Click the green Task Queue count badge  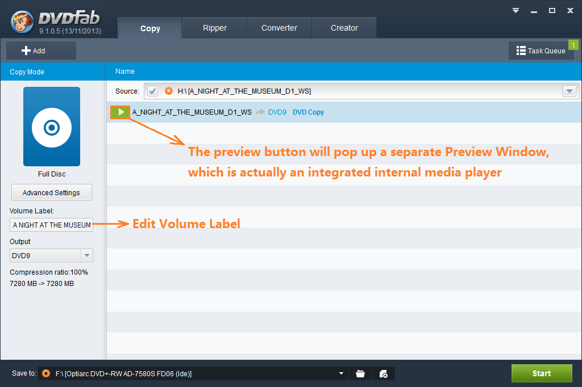[573, 45]
